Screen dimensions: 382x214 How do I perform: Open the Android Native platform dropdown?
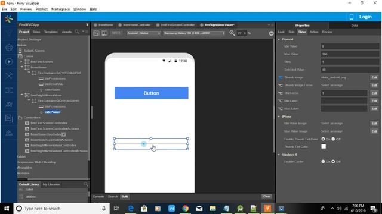click(143, 33)
